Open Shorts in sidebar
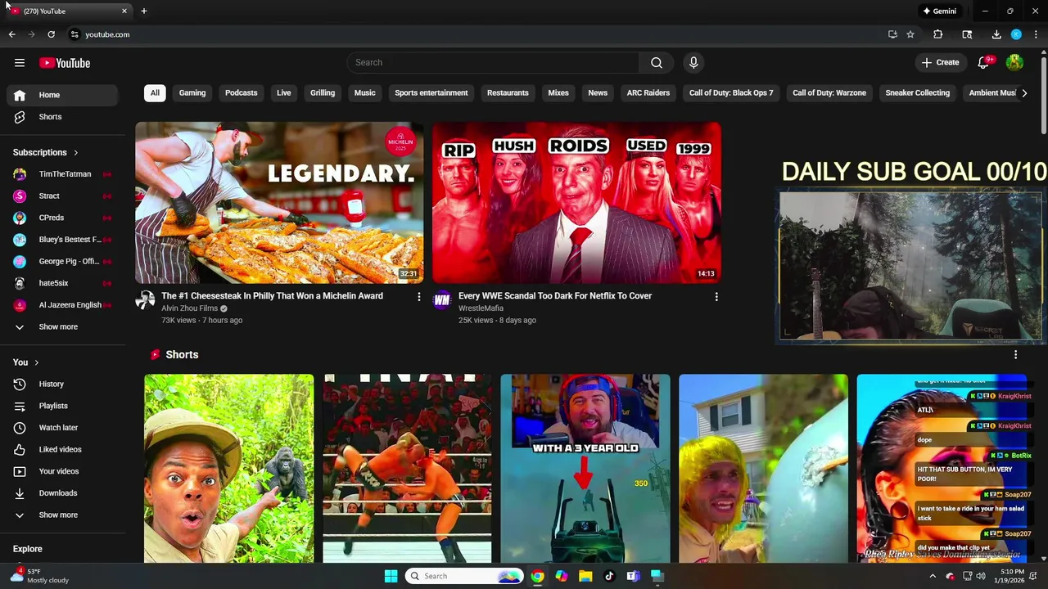The height and width of the screenshot is (589, 1048). [62, 117]
